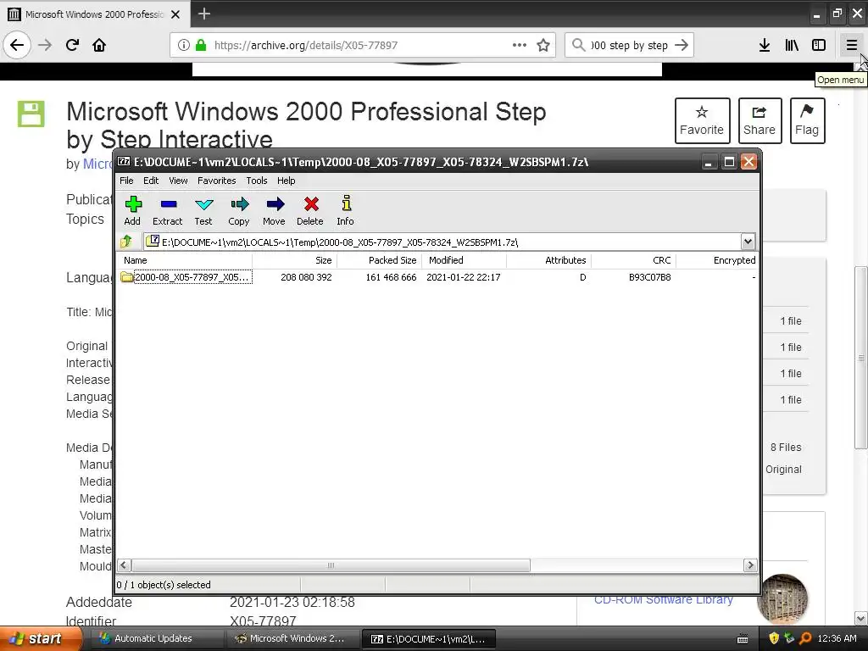The image size is (868, 651).
Task: Click the Firefox forward arrow
Action: tap(45, 45)
